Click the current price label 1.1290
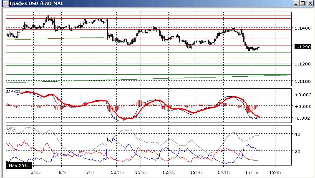Screen dimensions: 315x178 click(302, 47)
